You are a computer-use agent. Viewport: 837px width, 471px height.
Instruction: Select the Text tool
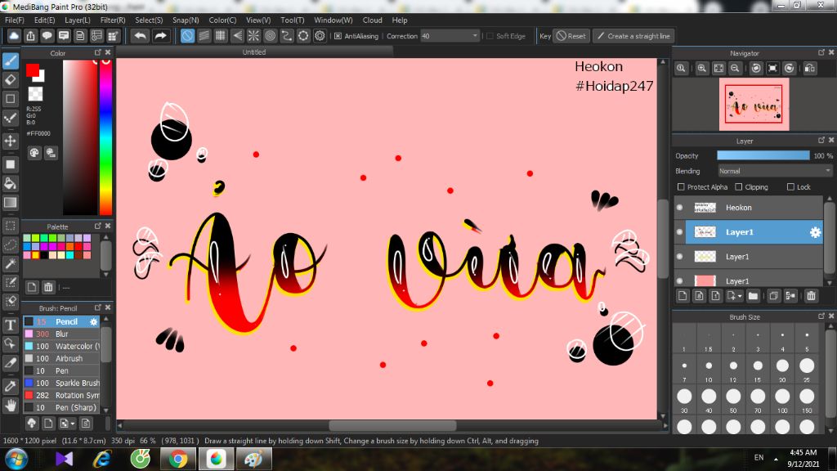tap(11, 325)
